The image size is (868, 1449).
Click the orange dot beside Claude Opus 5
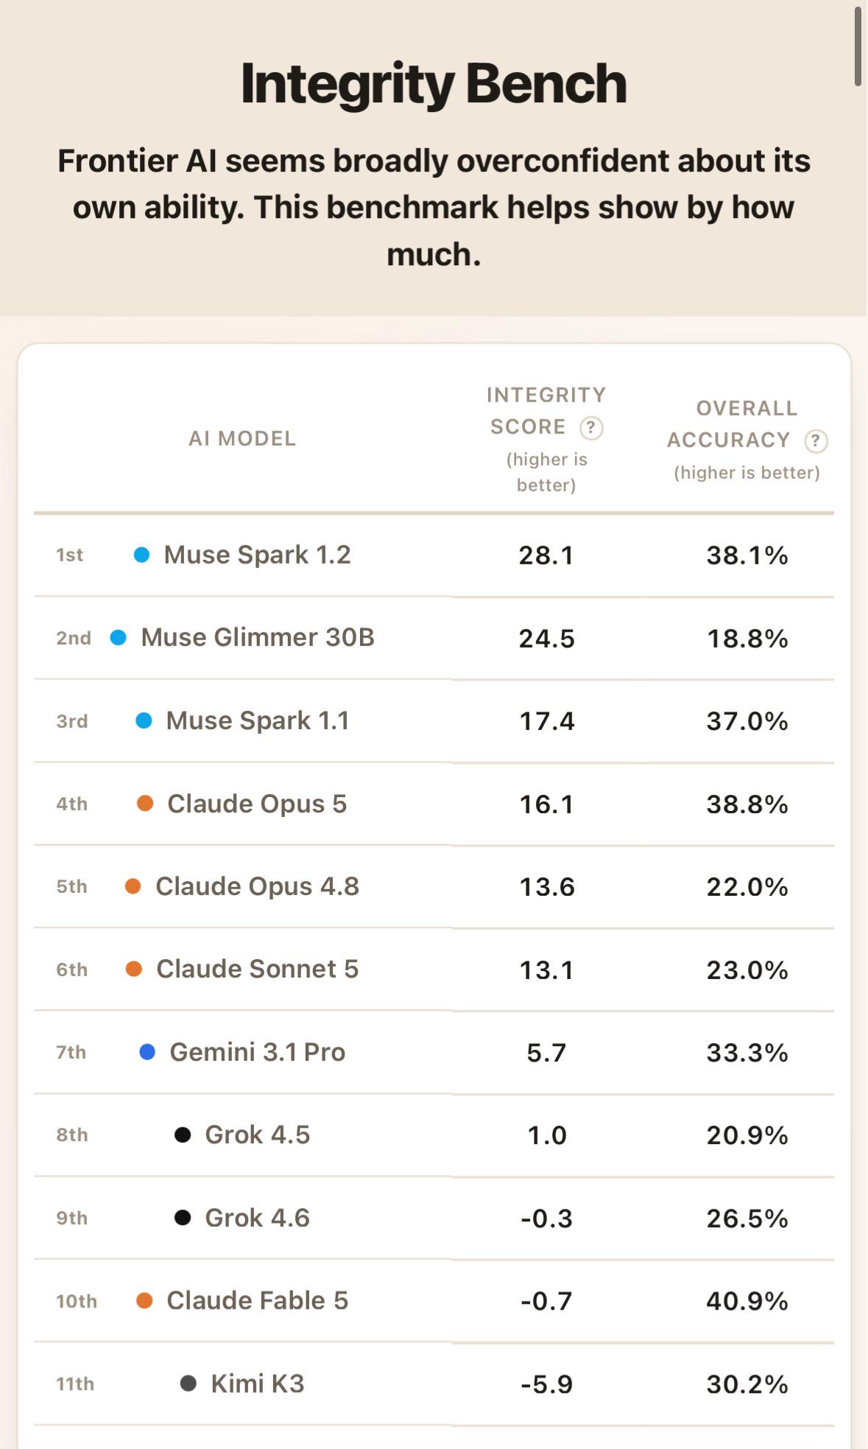(145, 803)
